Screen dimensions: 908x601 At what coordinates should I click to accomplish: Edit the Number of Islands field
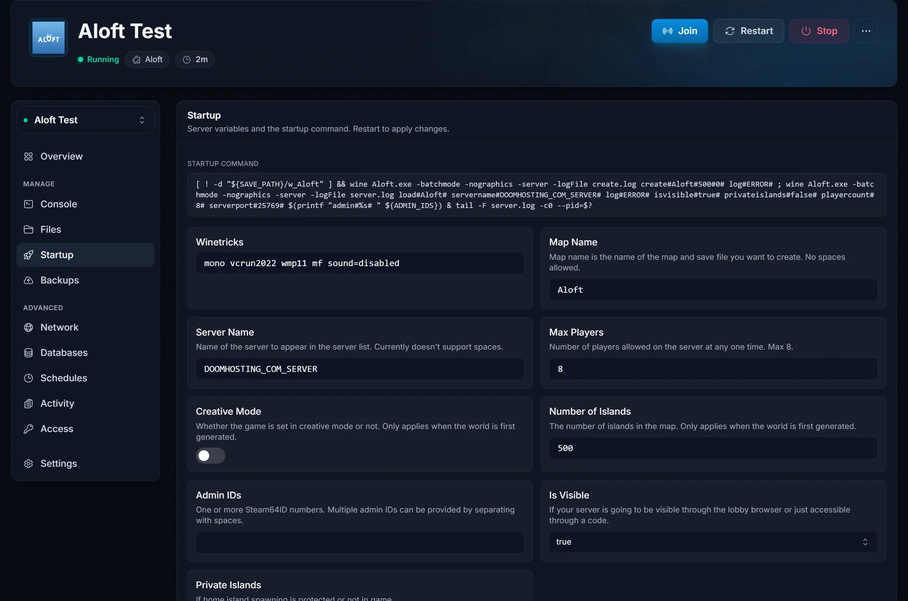tap(713, 448)
